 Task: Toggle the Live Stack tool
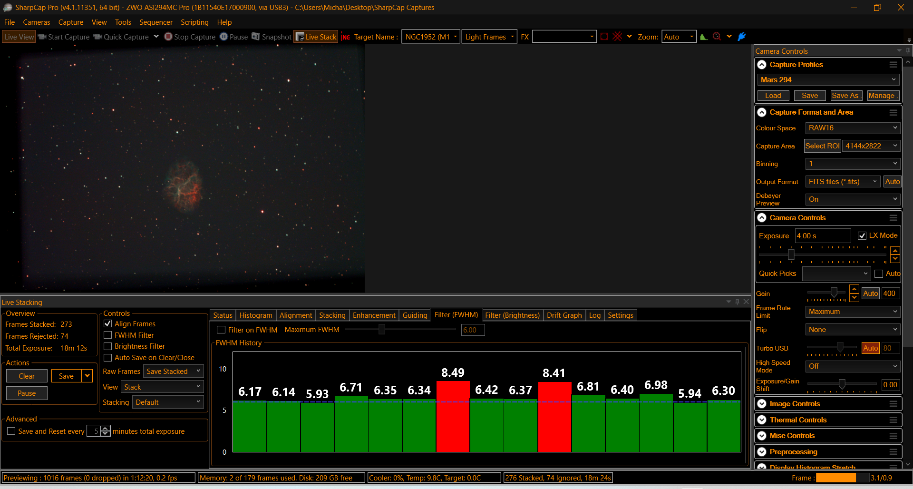(316, 37)
